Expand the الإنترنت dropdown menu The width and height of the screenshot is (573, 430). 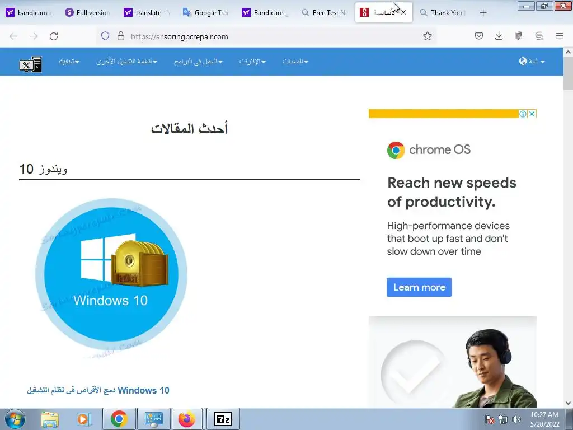pyautogui.click(x=252, y=62)
